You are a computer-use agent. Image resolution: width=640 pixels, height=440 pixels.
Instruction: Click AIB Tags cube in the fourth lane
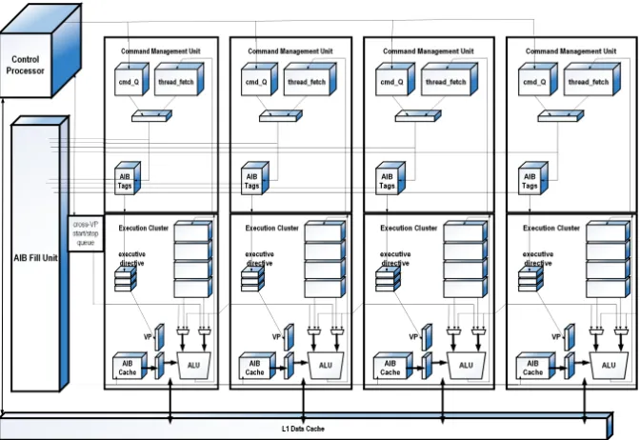[533, 178]
